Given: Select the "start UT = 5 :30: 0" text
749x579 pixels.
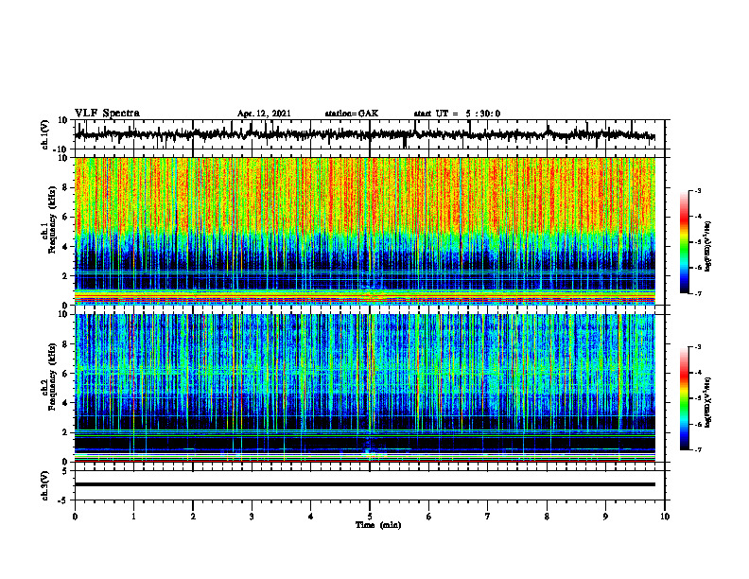Looking at the screenshot, I should 457,114.
